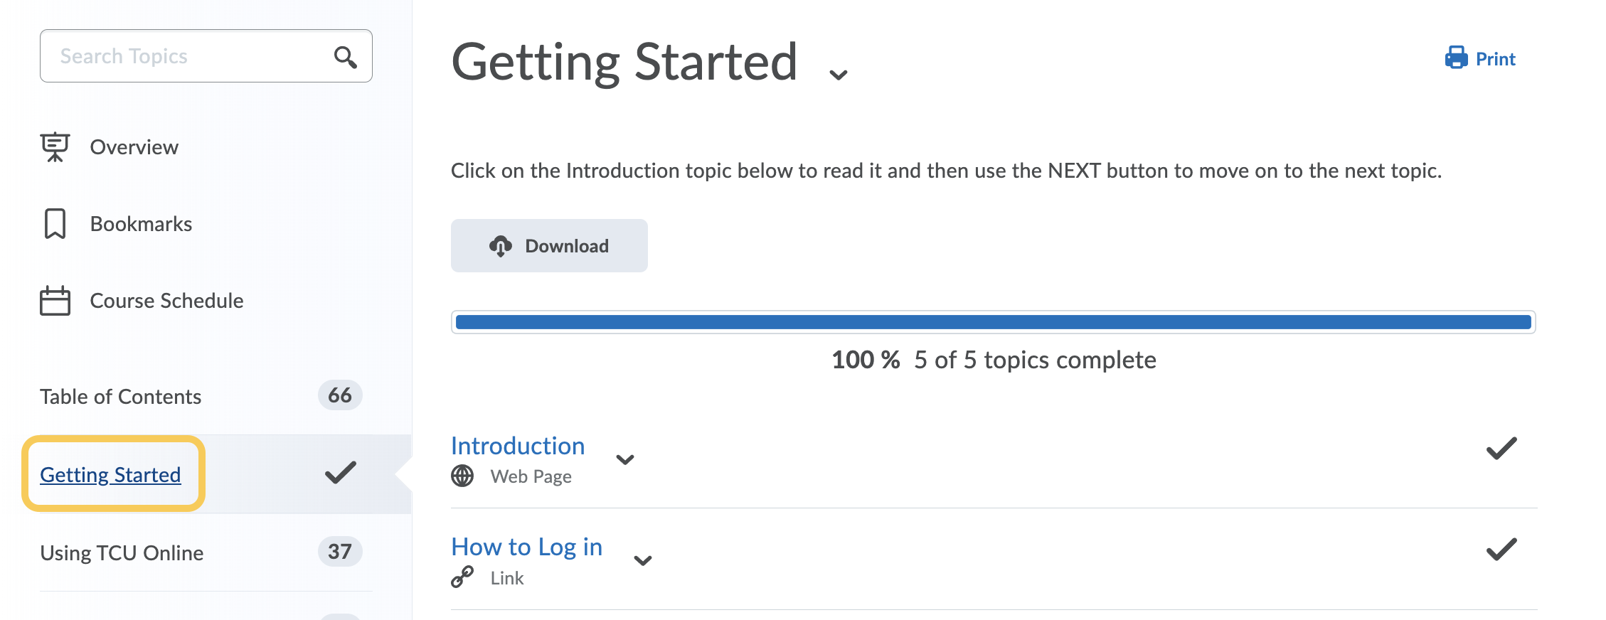Image resolution: width=1606 pixels, height=620 pixels.
Task: Open the How to Log in options chevron
Action: [643, 561]
